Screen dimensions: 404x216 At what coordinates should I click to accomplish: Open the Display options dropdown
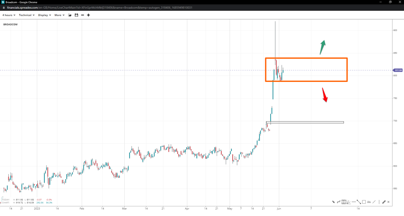click(44, 15)
